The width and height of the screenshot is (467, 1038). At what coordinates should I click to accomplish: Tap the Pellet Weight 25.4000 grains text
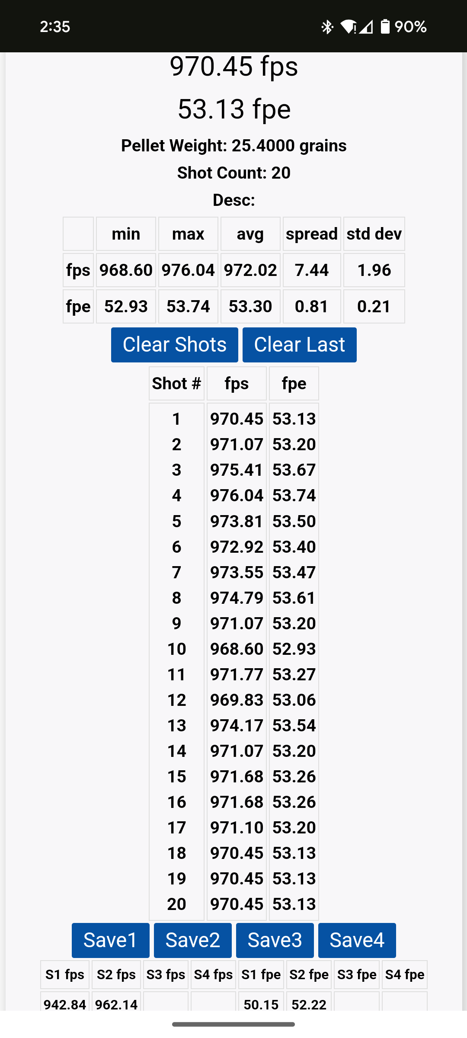click(x=233, y=146)
